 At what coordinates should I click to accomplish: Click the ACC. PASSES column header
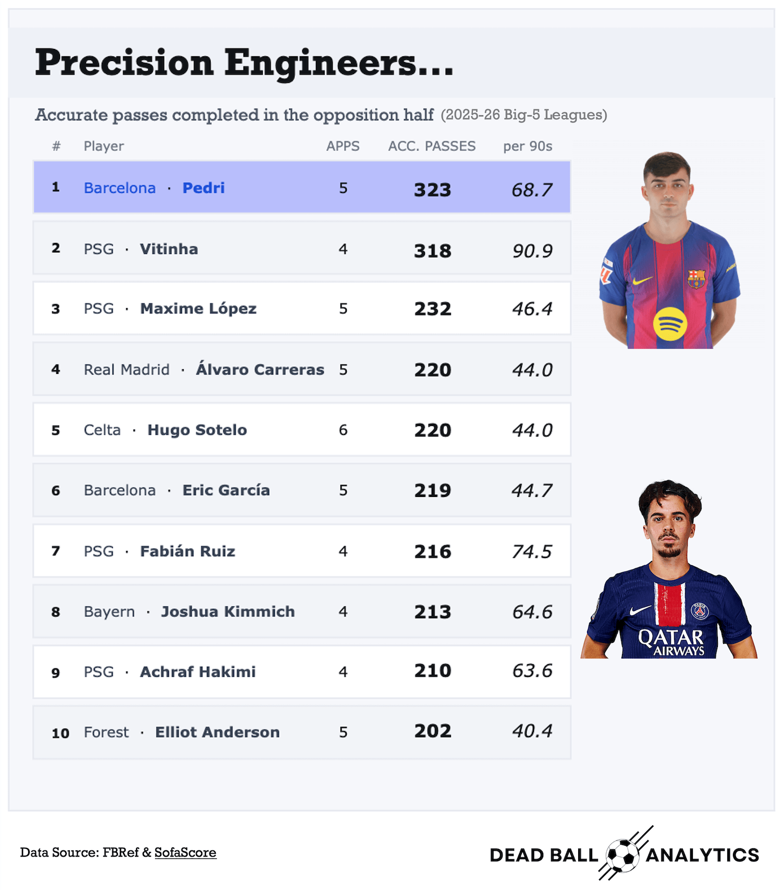[x=432, y=146]
